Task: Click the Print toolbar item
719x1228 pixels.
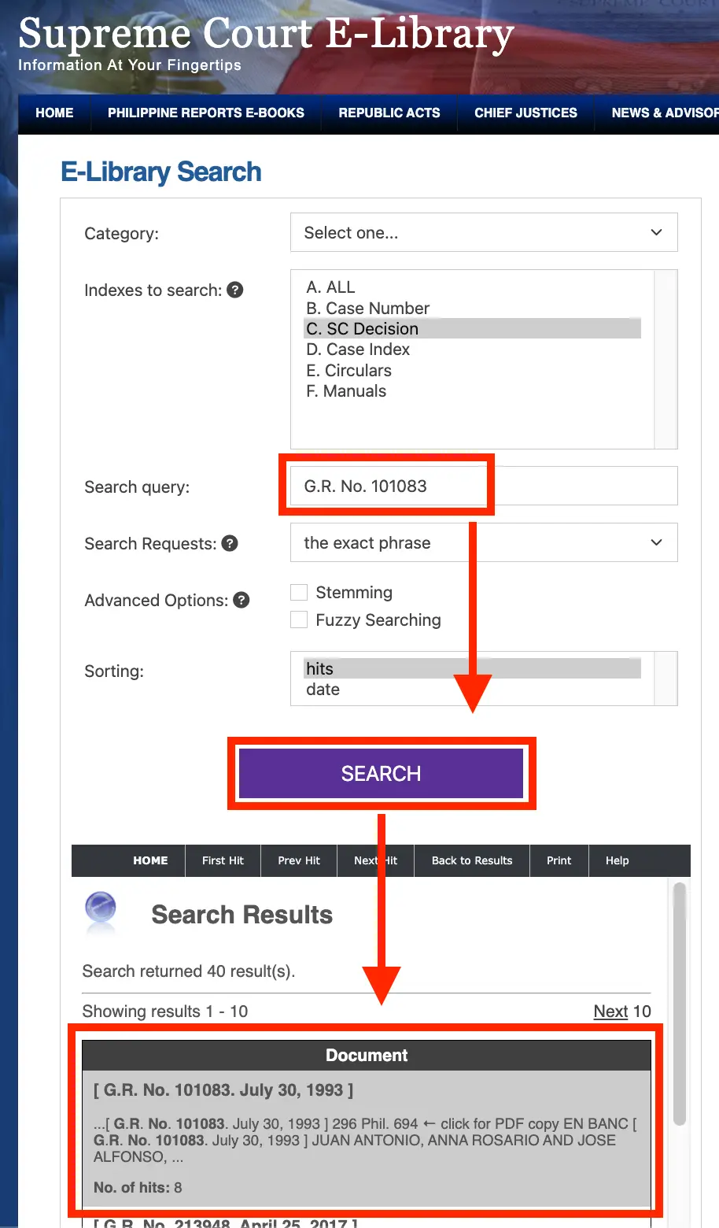Action: [x=559, y=860]
